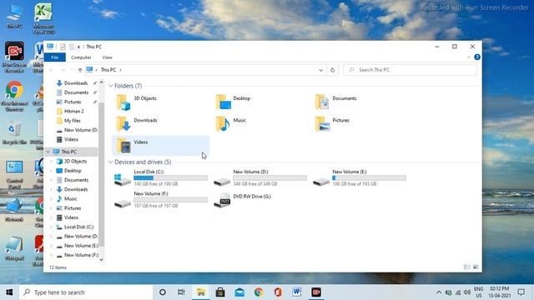Switch to details view icon in status bar
534x300 pixels.
tap(467, 267)
